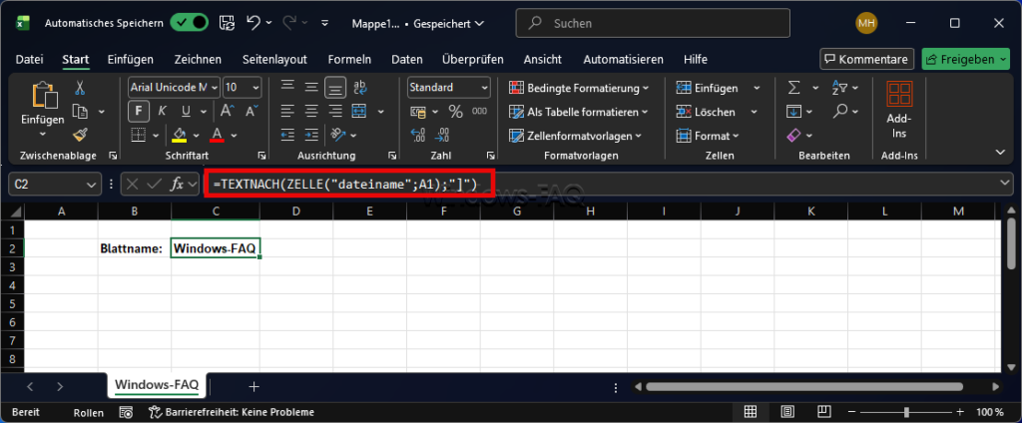Apply percent number format
The height and width of the screenshot is (423, 1022).
point(455,112)
